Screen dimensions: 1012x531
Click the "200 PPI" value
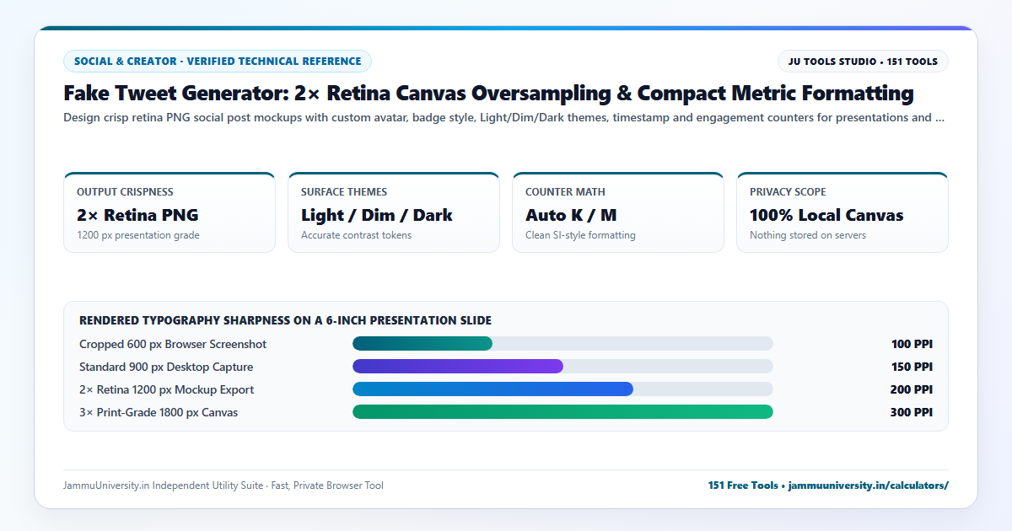912,389
